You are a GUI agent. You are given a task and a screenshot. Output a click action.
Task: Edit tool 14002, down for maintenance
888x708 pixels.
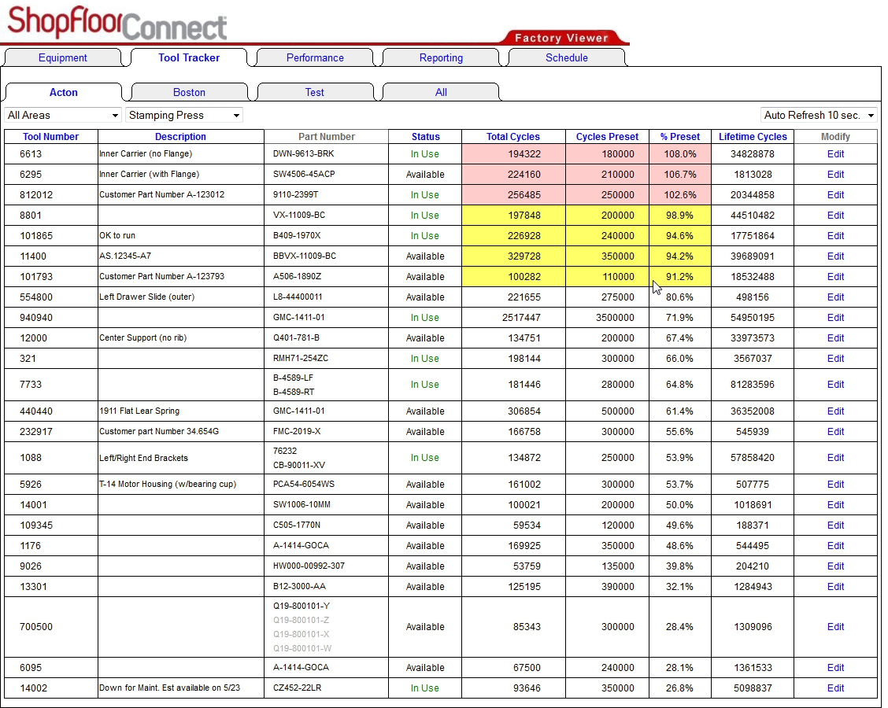834,688
